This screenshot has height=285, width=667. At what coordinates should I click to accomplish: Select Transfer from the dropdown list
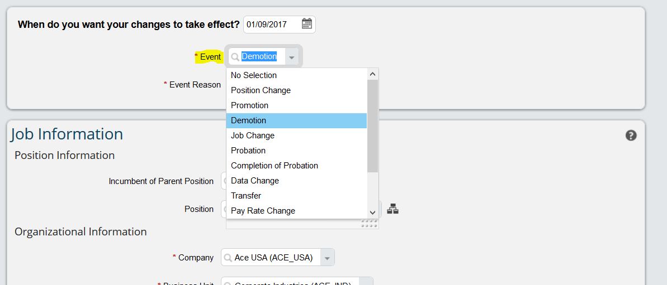pyautogui.click(x=296, y=196)
